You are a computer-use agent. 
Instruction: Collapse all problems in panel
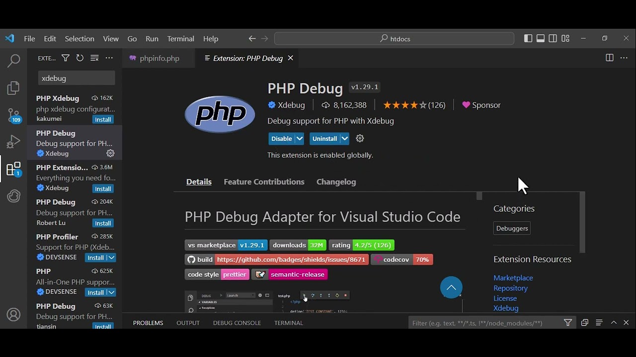pos(584,323)
